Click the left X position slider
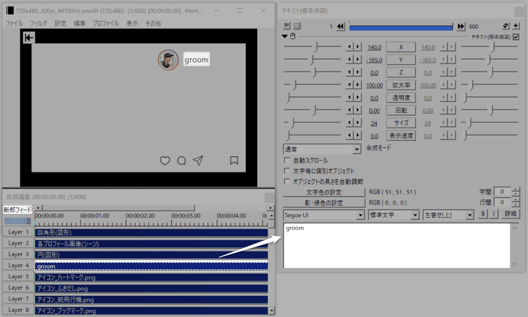The height and width of the screenshot is (317, 528). (x=312, y=47)
